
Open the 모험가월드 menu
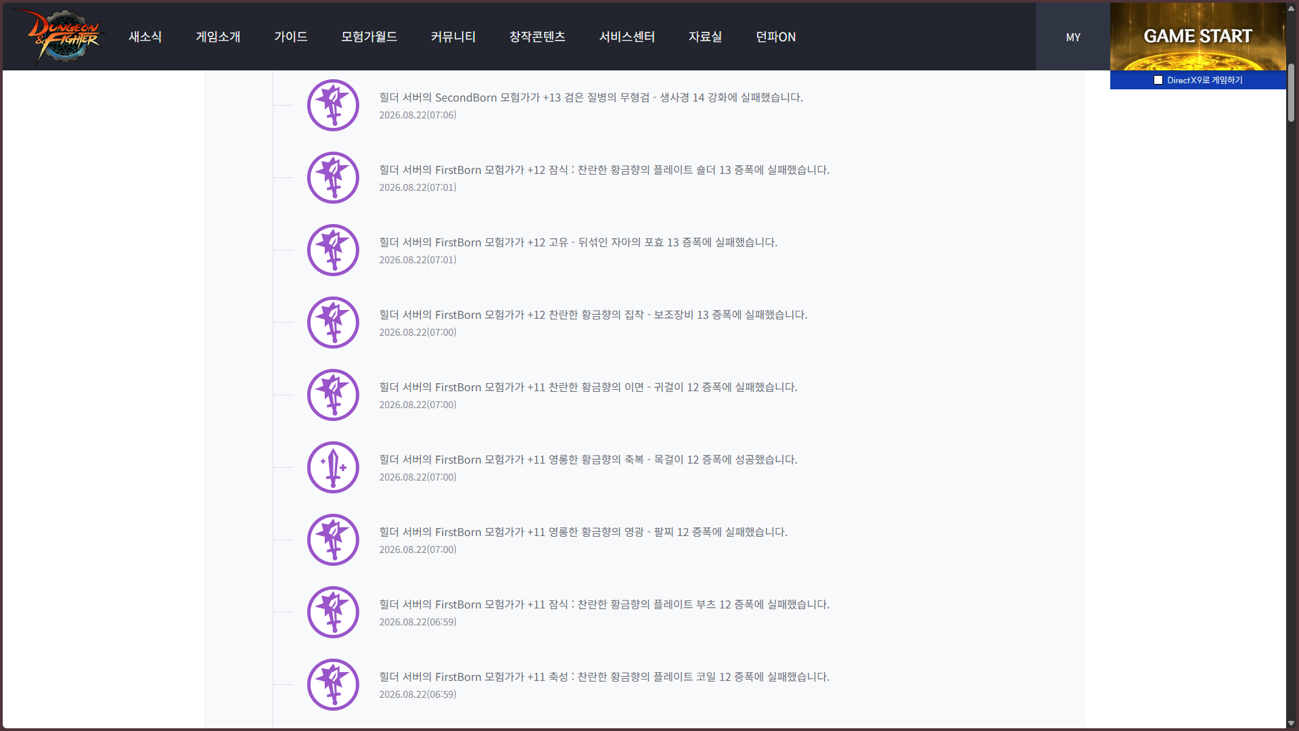369,37
